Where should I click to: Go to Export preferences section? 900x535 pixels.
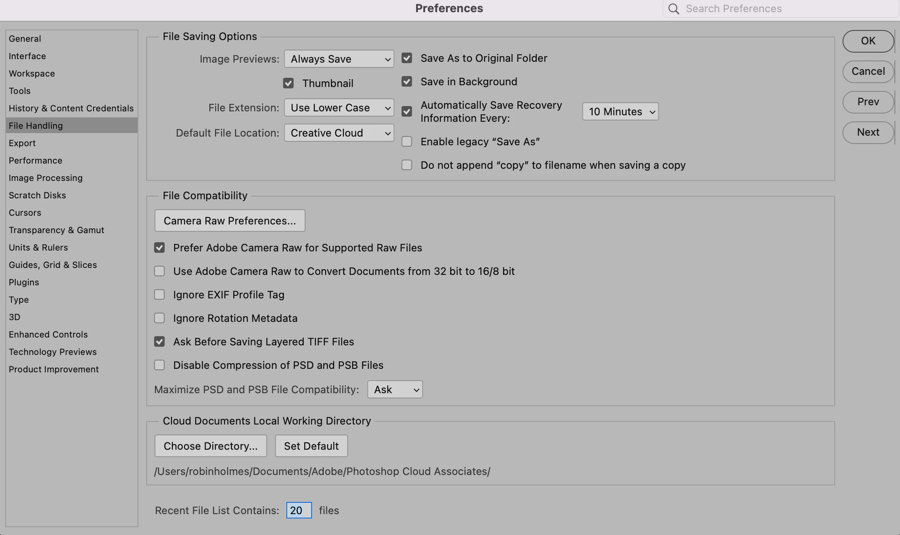(22, 143)
